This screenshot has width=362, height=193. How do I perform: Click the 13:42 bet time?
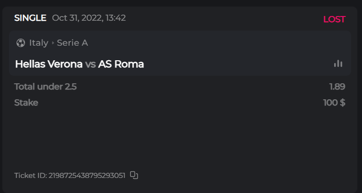click(x=115, y=18)
